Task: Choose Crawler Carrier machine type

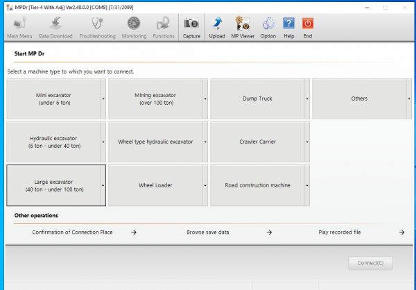Action: pos(257,142)
